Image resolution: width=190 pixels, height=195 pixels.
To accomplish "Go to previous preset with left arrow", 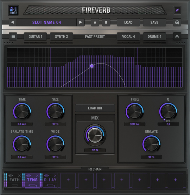I will point(13,22).
